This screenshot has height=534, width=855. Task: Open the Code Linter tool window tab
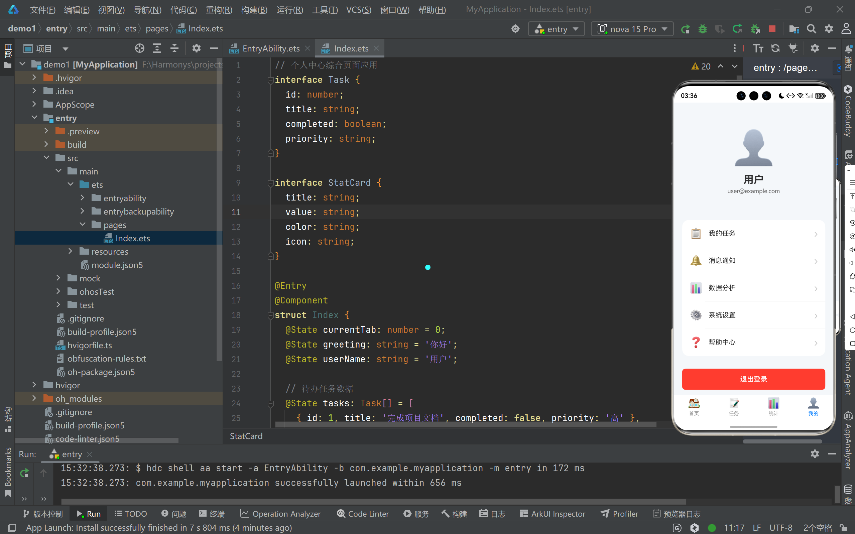tap(363, 514)
